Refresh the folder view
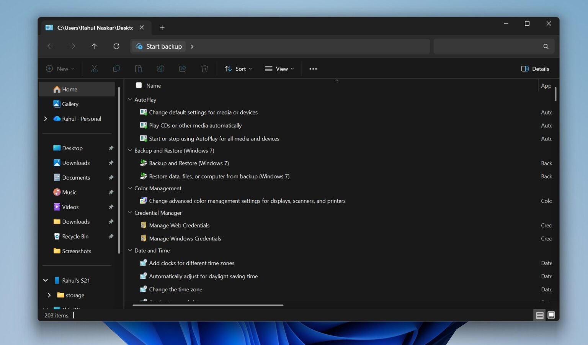The height and width of the screenshot is (345, 588). [x=116, y=46]
